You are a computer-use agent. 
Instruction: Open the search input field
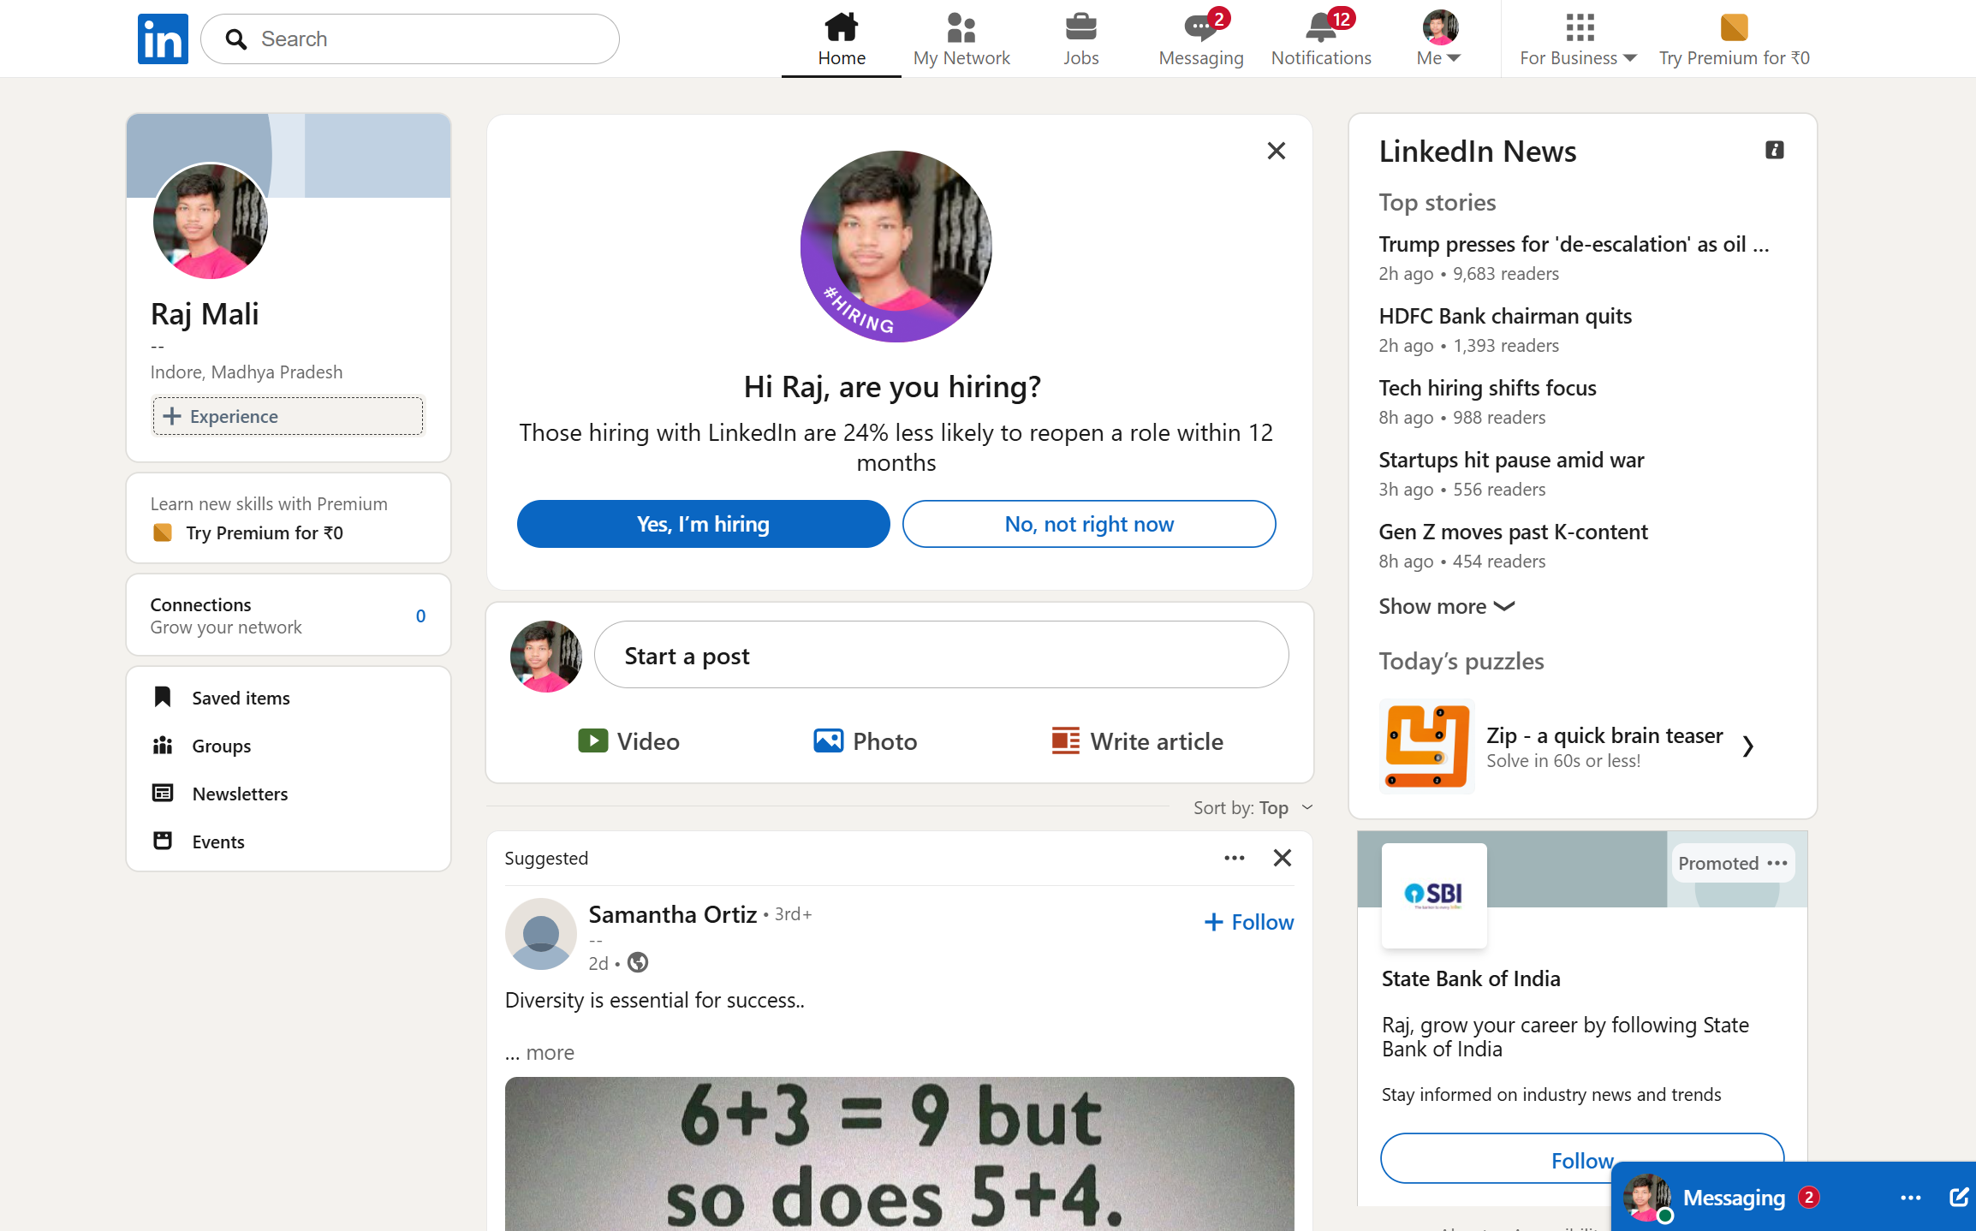[x=410, y=39]
